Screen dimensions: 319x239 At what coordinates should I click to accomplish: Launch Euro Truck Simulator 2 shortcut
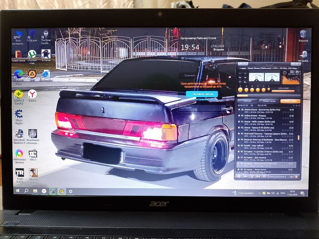[x=19, y=137]
